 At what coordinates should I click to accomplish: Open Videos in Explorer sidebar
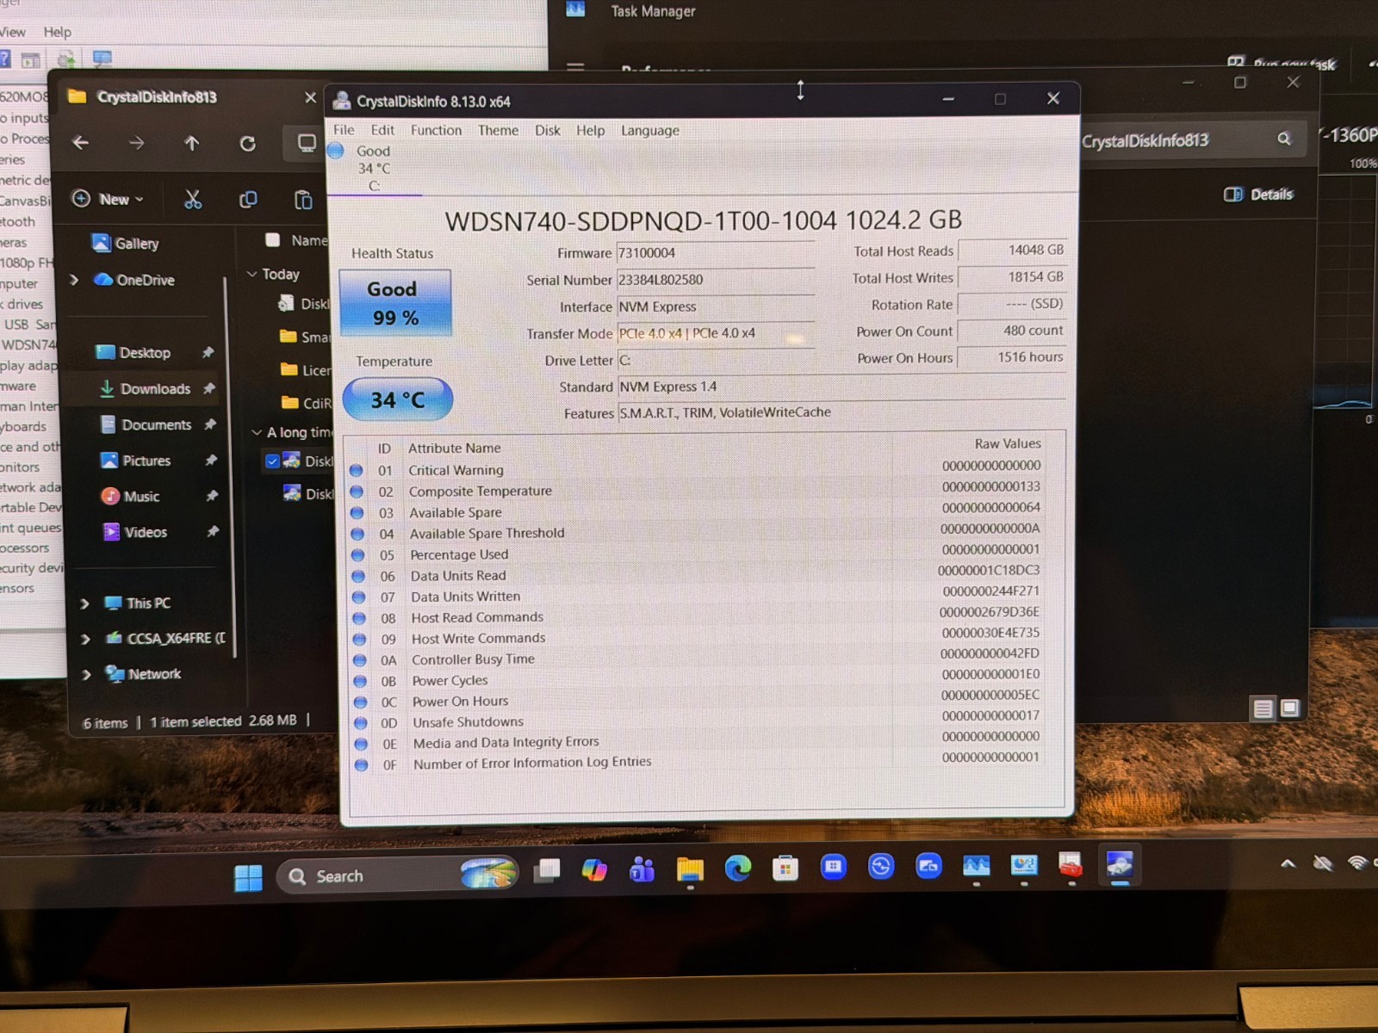click(134, 532)
